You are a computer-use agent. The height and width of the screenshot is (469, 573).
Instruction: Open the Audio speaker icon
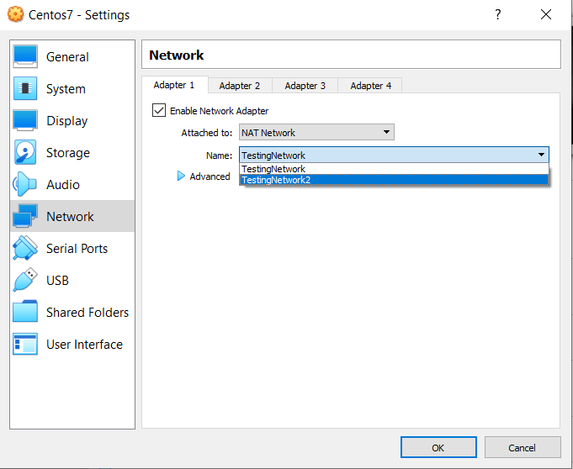(25, 184)
